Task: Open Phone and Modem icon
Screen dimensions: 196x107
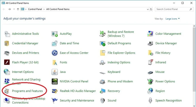Action: [x=102, y=82]
